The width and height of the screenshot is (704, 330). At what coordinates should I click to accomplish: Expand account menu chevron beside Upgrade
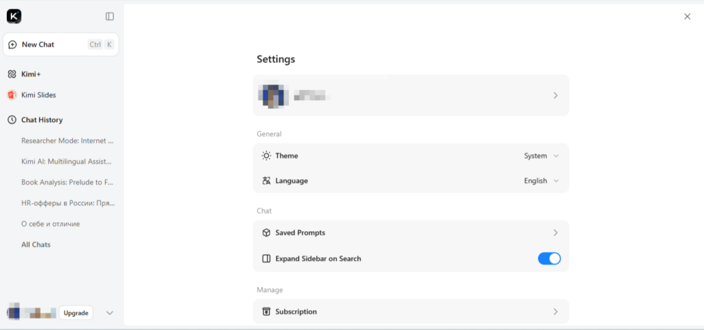click(109, 313)
